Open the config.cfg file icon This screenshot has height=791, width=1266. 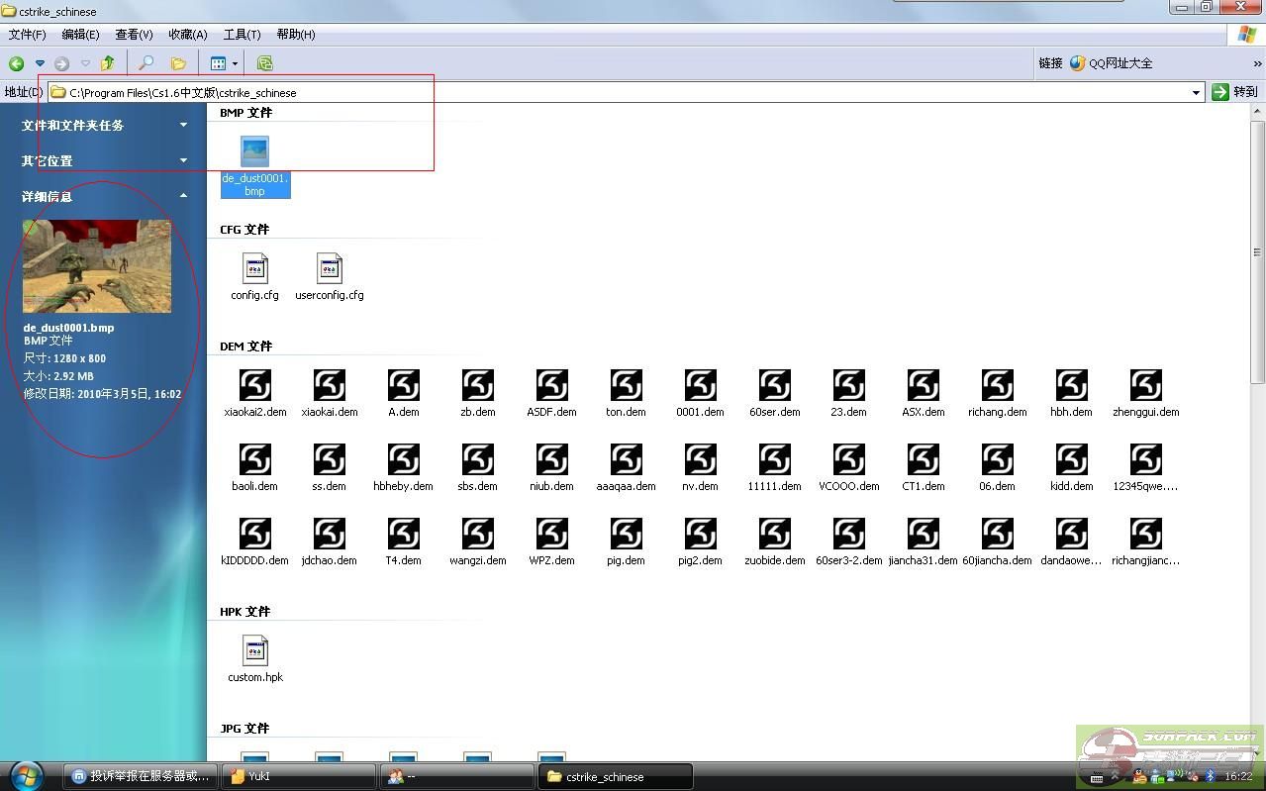[254, 269]
